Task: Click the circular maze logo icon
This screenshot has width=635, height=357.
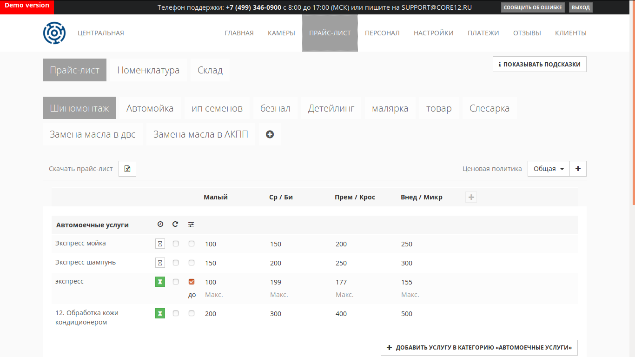Action: (x=54, y=33)
